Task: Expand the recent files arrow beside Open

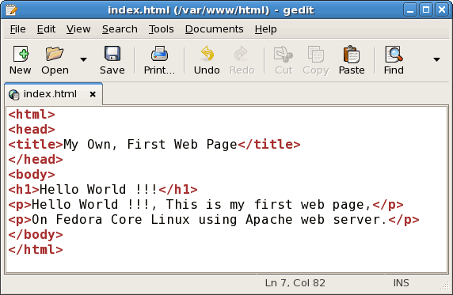Action: pyautogui.click(x=83, y=60)
